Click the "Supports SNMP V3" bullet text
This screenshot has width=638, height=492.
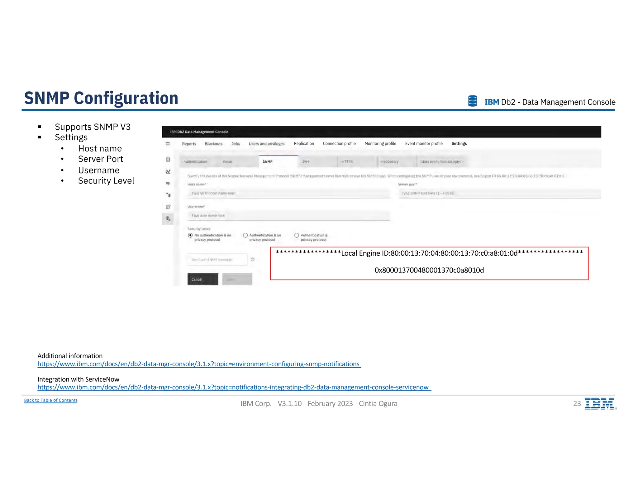click(93, 127)
